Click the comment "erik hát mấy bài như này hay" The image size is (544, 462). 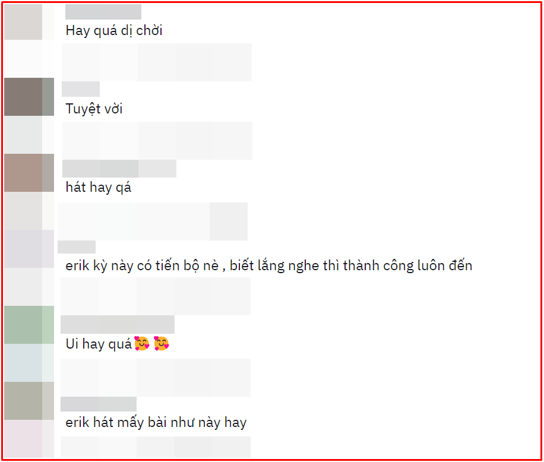[x=156, y=422]
